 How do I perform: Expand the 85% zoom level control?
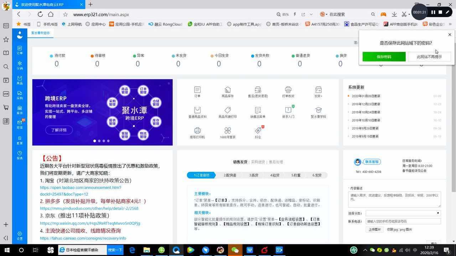283,15
